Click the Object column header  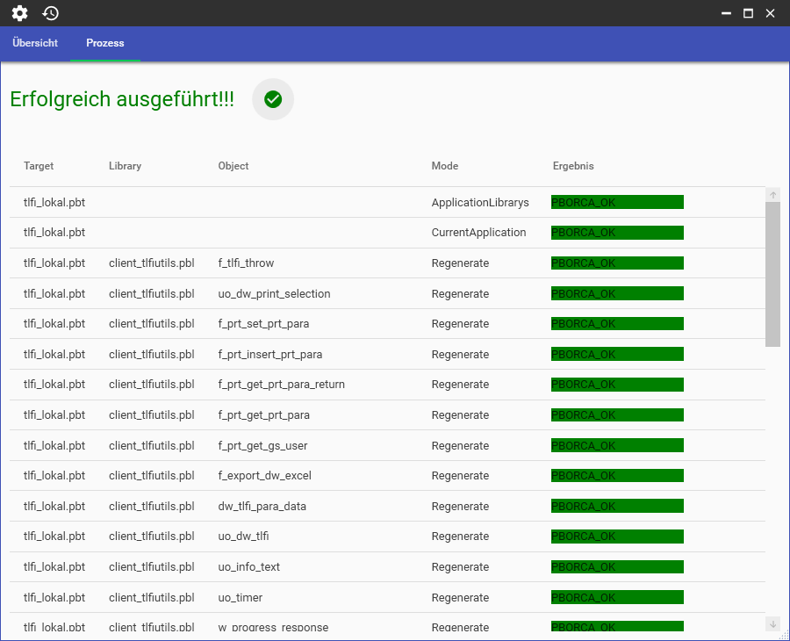(x=233, y=166)
